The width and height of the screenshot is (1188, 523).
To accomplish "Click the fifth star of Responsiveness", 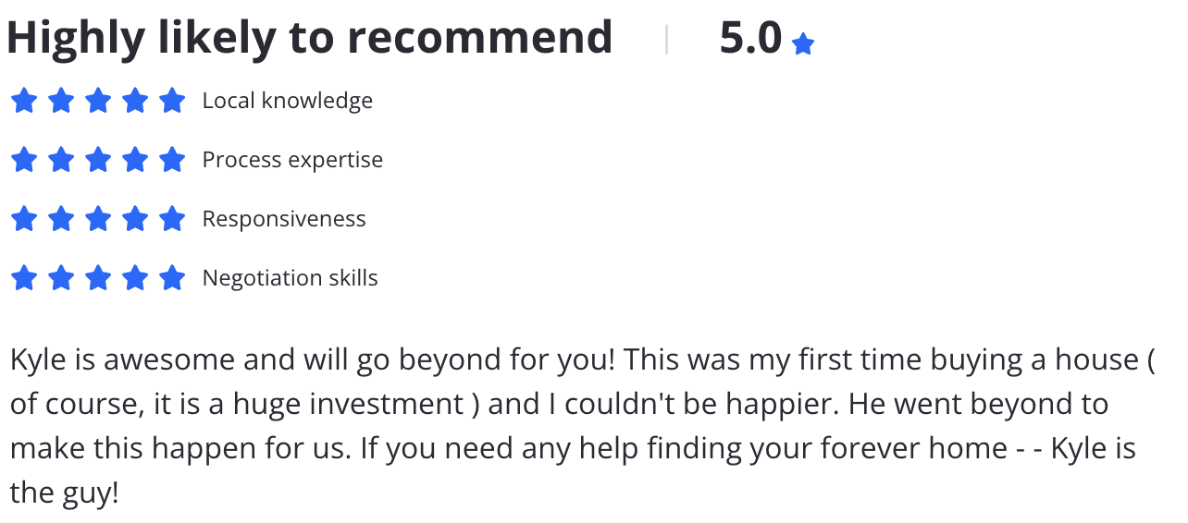I will click(x=172, y=219).
